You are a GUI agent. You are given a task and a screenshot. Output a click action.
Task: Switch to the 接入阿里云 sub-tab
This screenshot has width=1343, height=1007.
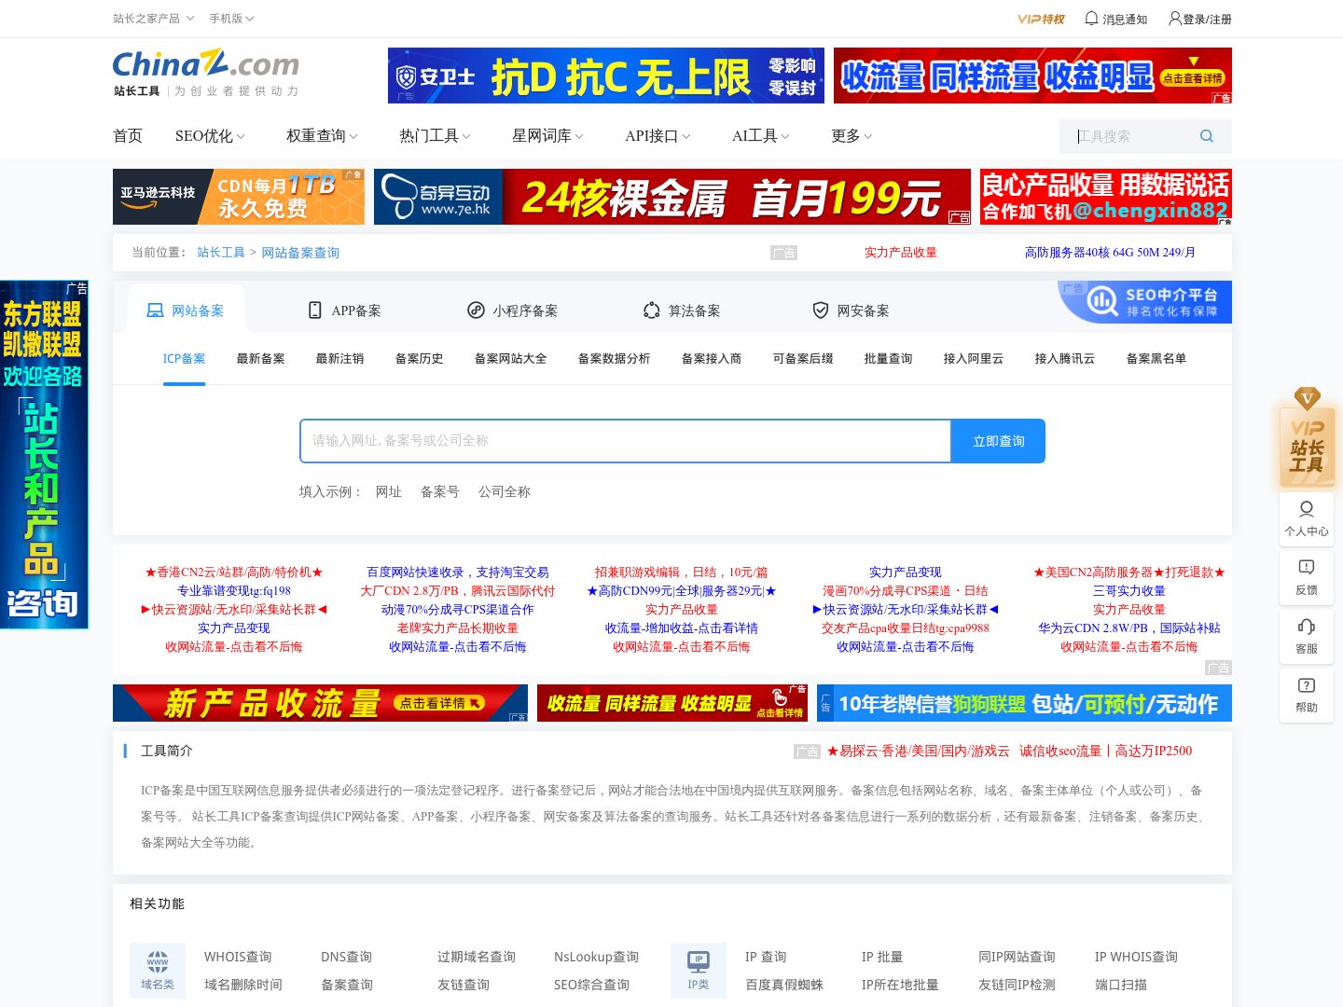tap(973, 359)
